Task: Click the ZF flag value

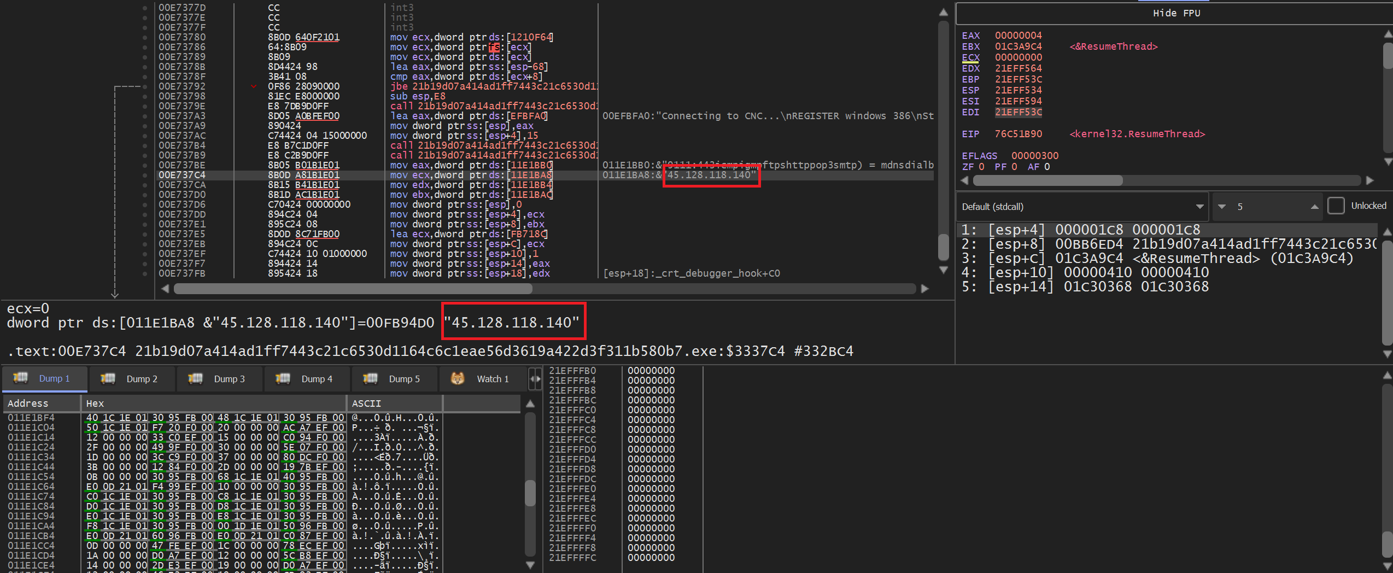Action: click(x=981, y=167)
